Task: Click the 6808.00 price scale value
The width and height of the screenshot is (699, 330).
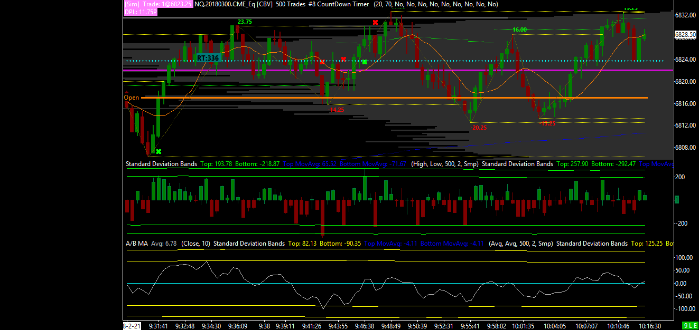Action: tap(685, 148)
